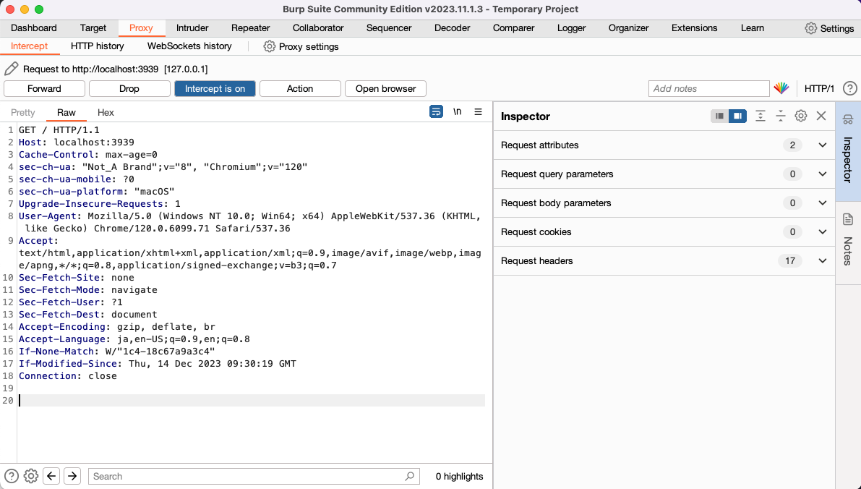861x489 pixels.
Task: Select the Raw view tab
Action: click(67, 113)
